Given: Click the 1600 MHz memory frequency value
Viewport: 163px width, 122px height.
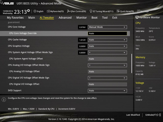Looking at the screenshot, I should coord(140,66).
